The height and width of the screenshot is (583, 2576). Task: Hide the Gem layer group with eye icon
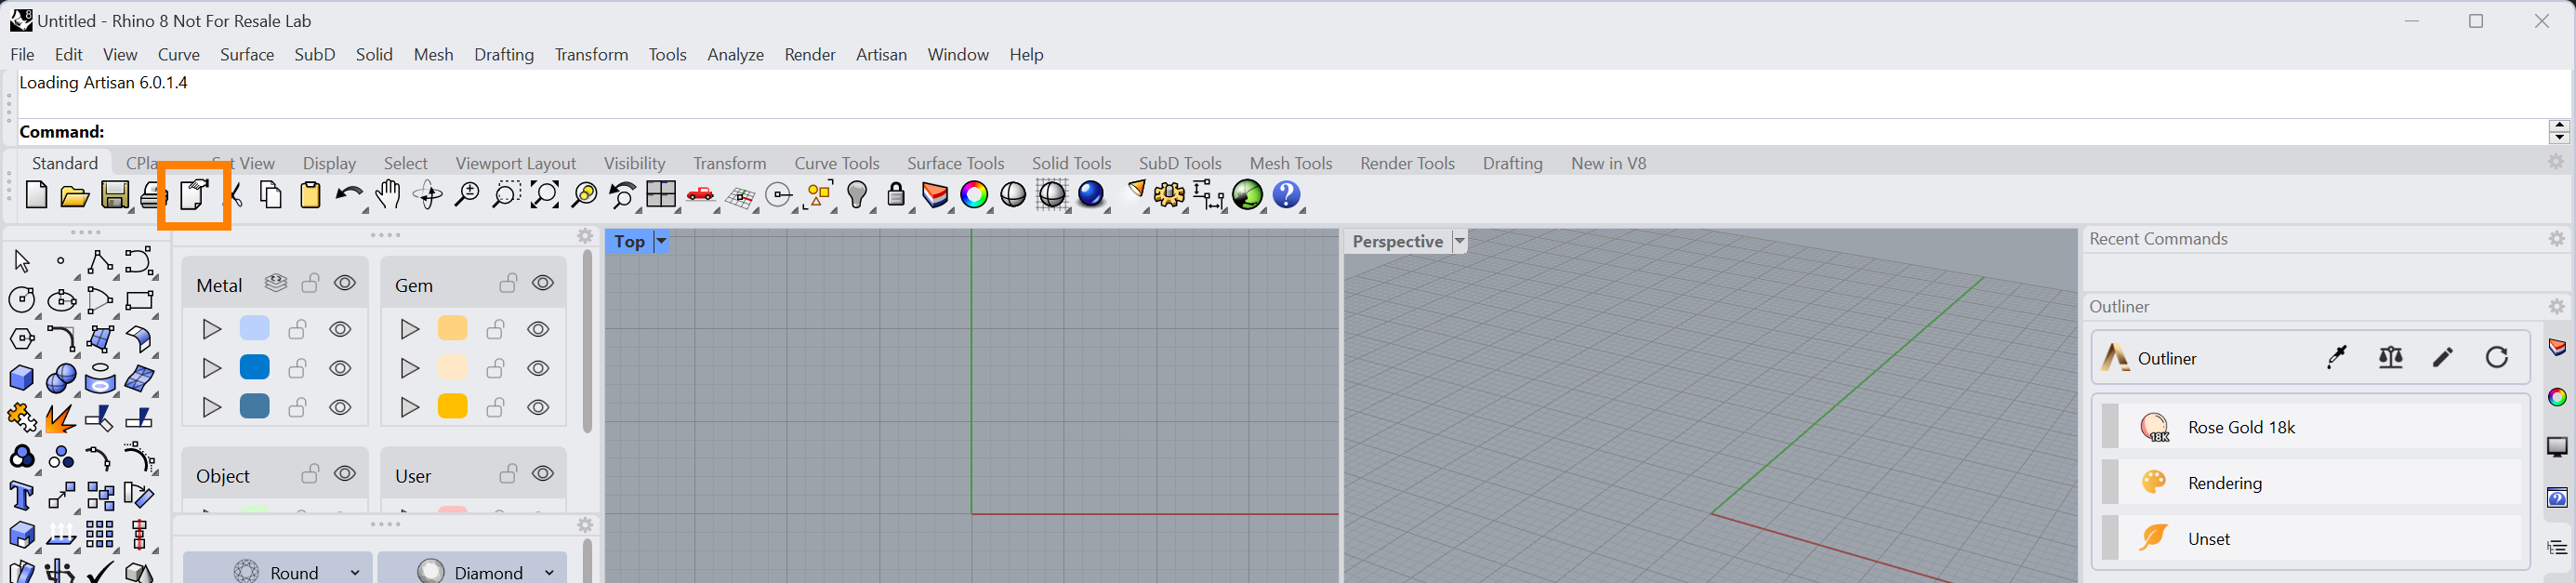[543, 284]
